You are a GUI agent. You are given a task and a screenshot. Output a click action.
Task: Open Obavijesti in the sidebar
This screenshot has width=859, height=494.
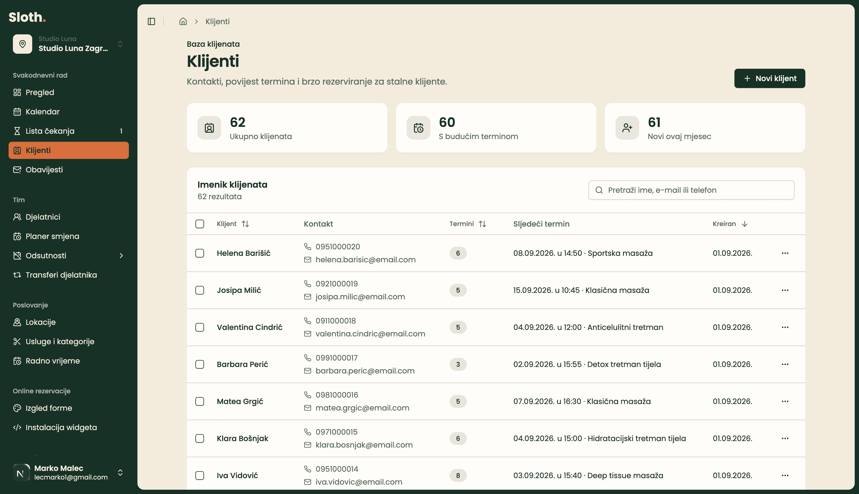[68, 170]
